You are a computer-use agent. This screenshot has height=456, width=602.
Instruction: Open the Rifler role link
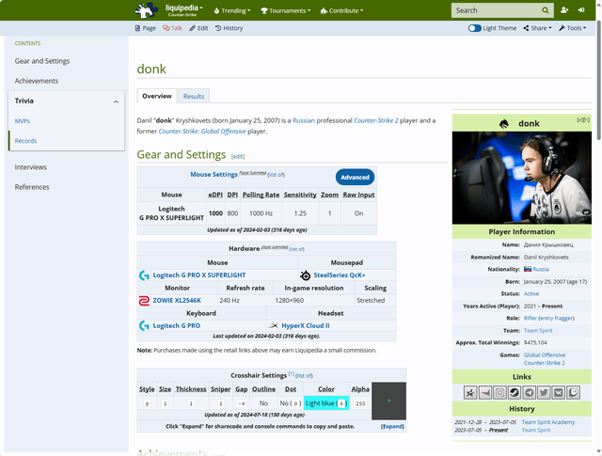click(531, 318)
